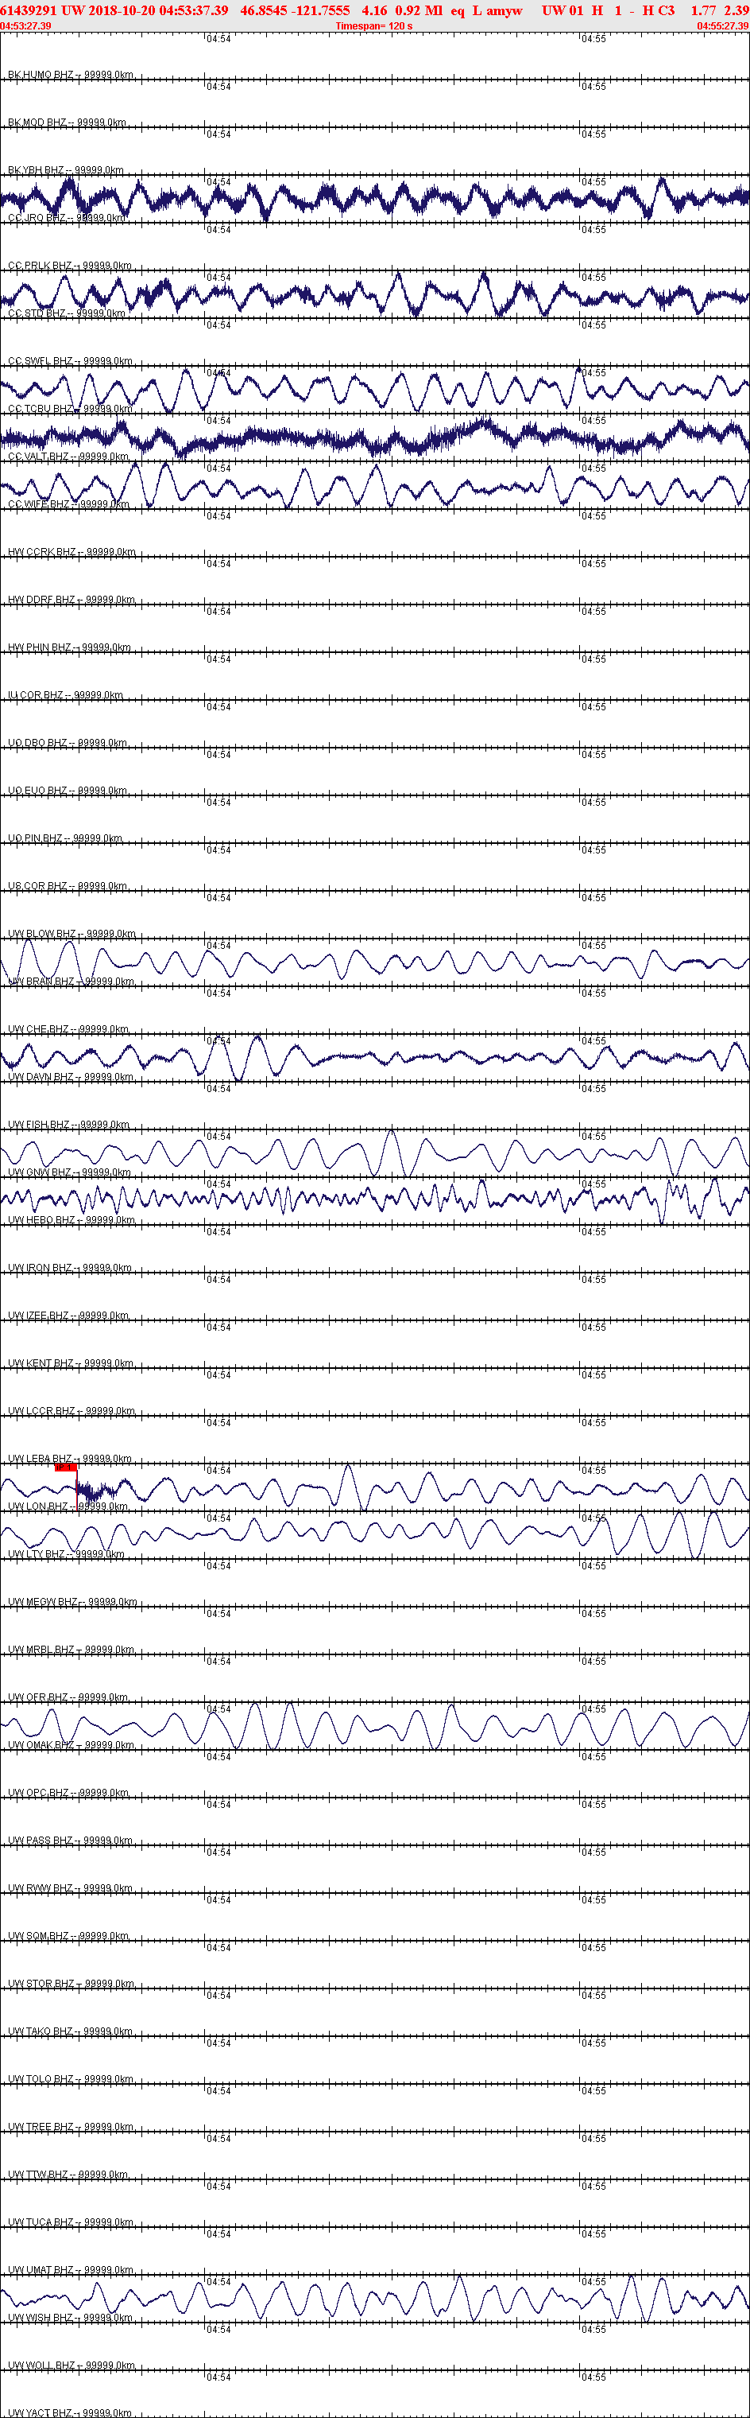Click the end time 04:55:27.39 label
750x2418 pixels.
pos(723,26)
